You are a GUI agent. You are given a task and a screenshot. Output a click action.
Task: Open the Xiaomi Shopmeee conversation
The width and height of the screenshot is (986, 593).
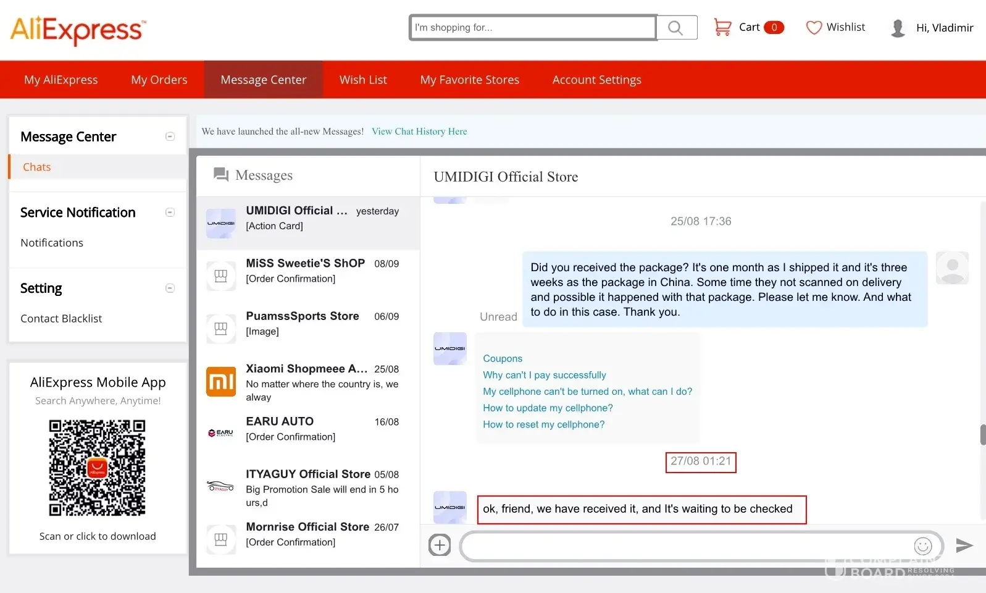coord(307,383)
